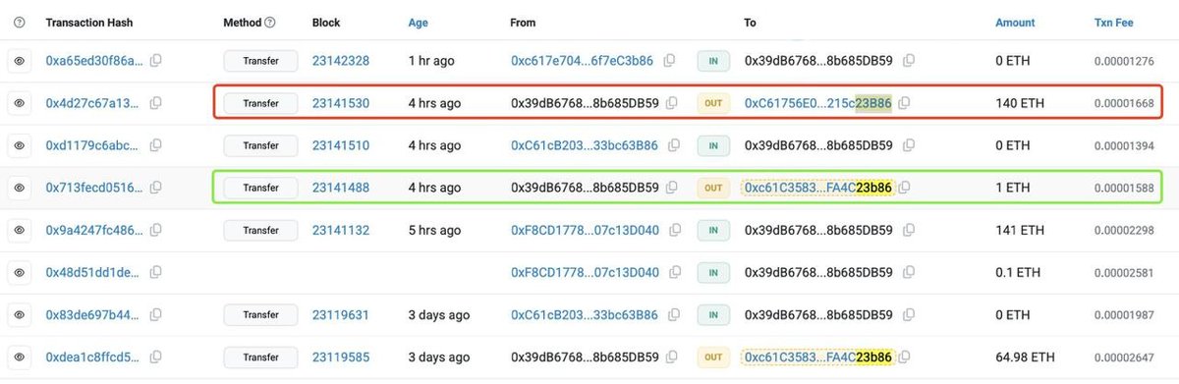Select the '64.98 ETH' amount text
This screenshot has height=384, width=1179.
pos(1026,357)
